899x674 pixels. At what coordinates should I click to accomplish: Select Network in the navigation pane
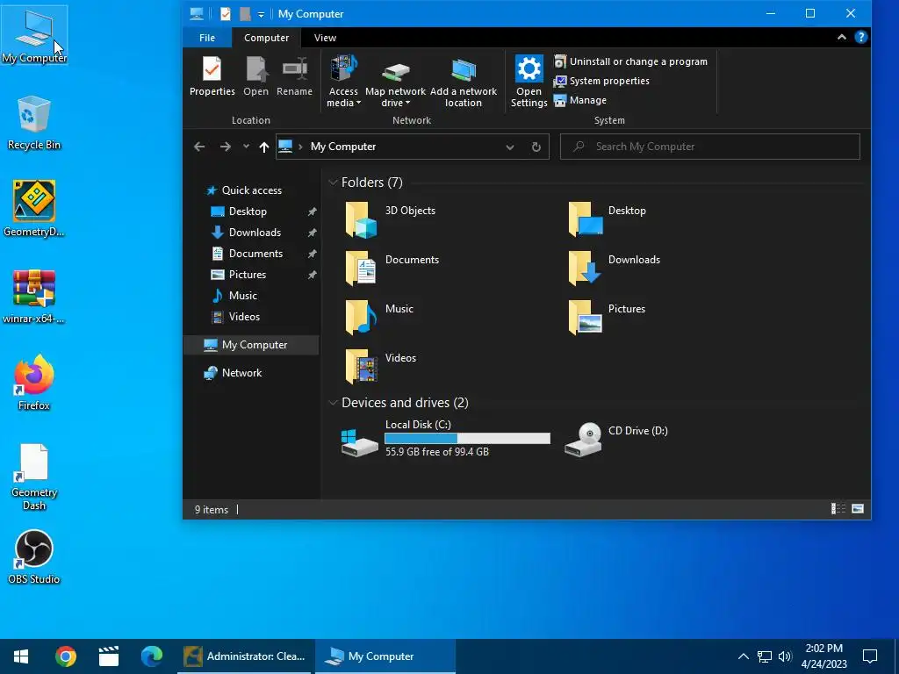241,373
